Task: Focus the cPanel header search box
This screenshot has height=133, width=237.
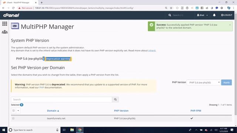Action: (183, 15)
